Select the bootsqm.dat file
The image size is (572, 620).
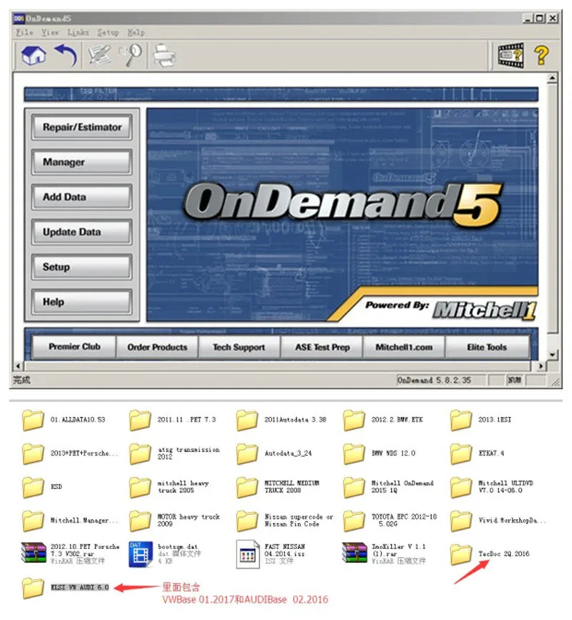pos(165,553)
